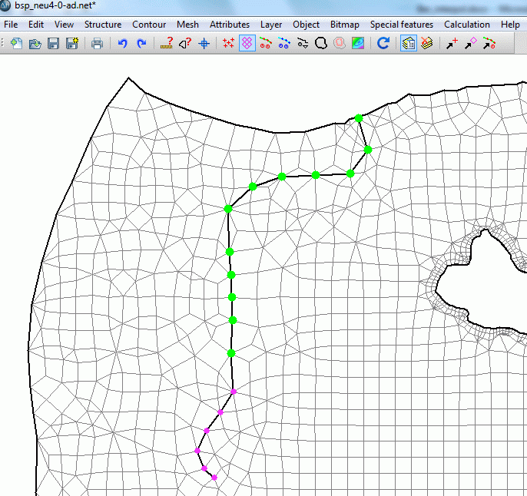Click the red structure nodes icon

click(x=266, y=43)
